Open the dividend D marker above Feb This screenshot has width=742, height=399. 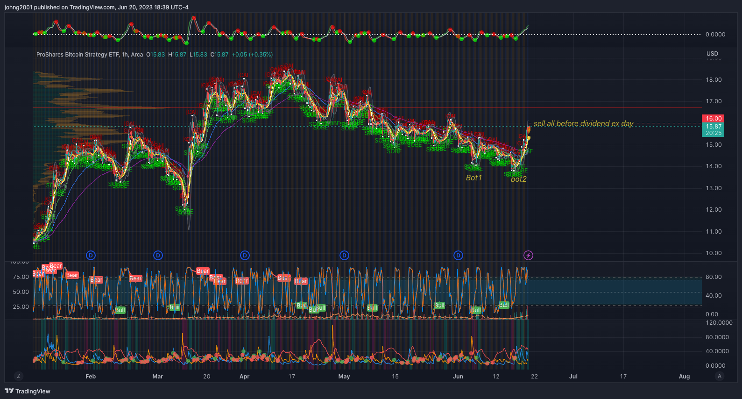pyautogui.click(x=91, y=255)
